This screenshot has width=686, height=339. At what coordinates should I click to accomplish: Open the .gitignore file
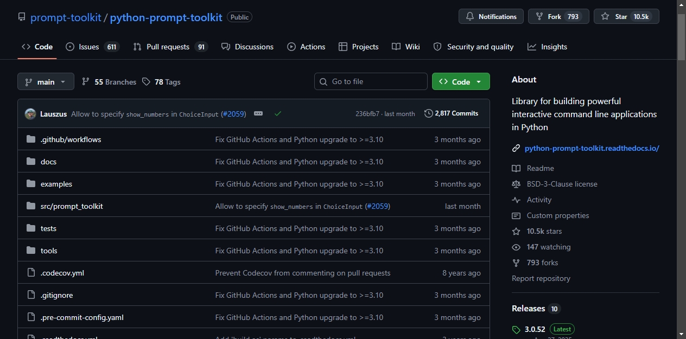coord(56,295)
